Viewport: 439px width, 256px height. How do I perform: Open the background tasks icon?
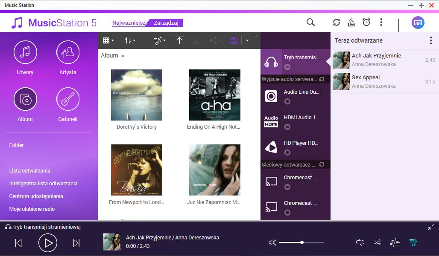pyautogui.click(x=351, y=22)
